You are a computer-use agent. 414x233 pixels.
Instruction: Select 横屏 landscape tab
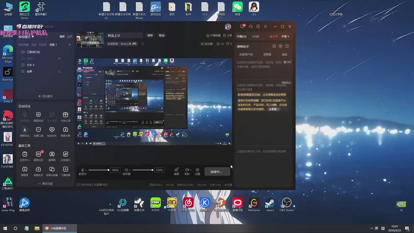pos(62,36)
